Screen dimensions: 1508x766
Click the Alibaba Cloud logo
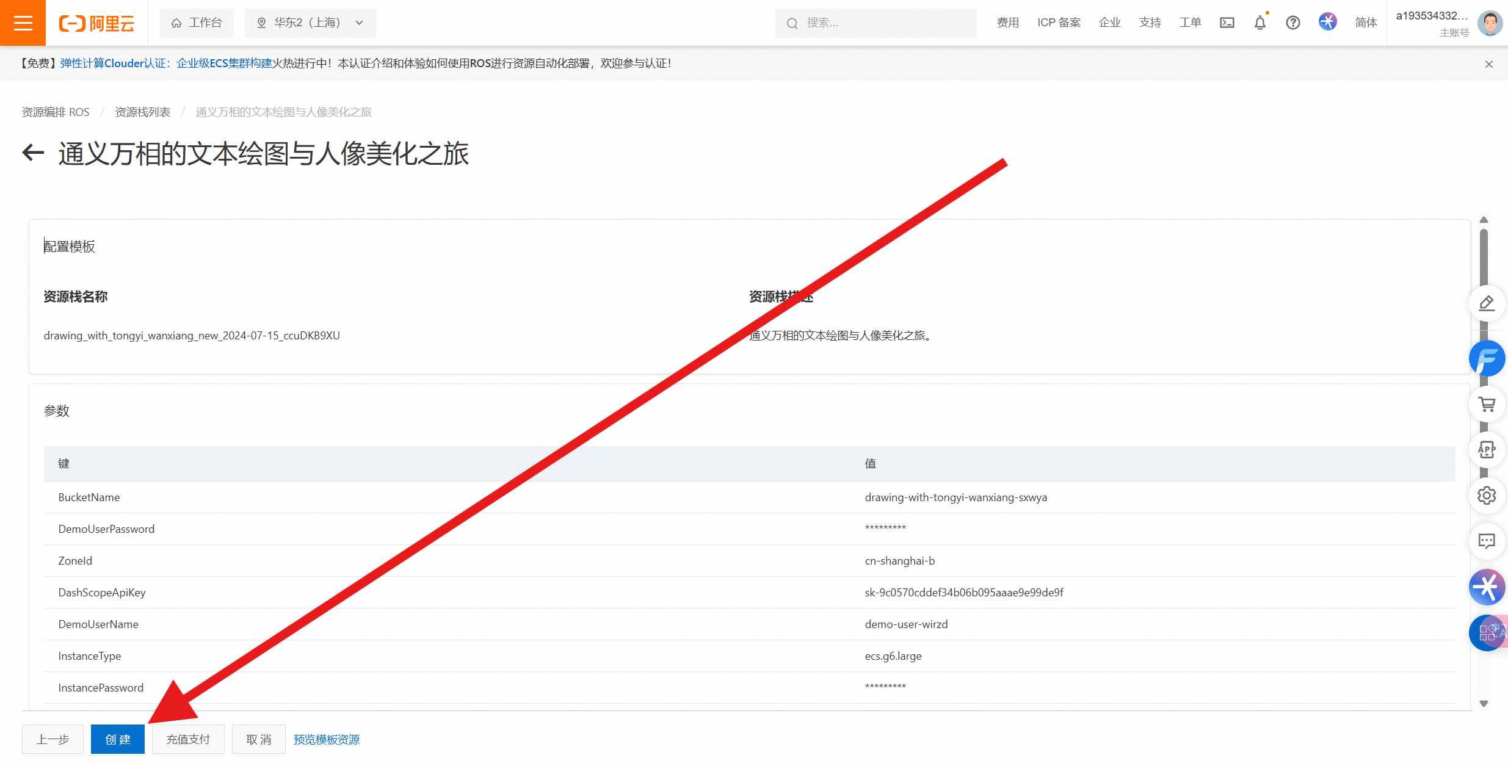[x=96, y=23]
